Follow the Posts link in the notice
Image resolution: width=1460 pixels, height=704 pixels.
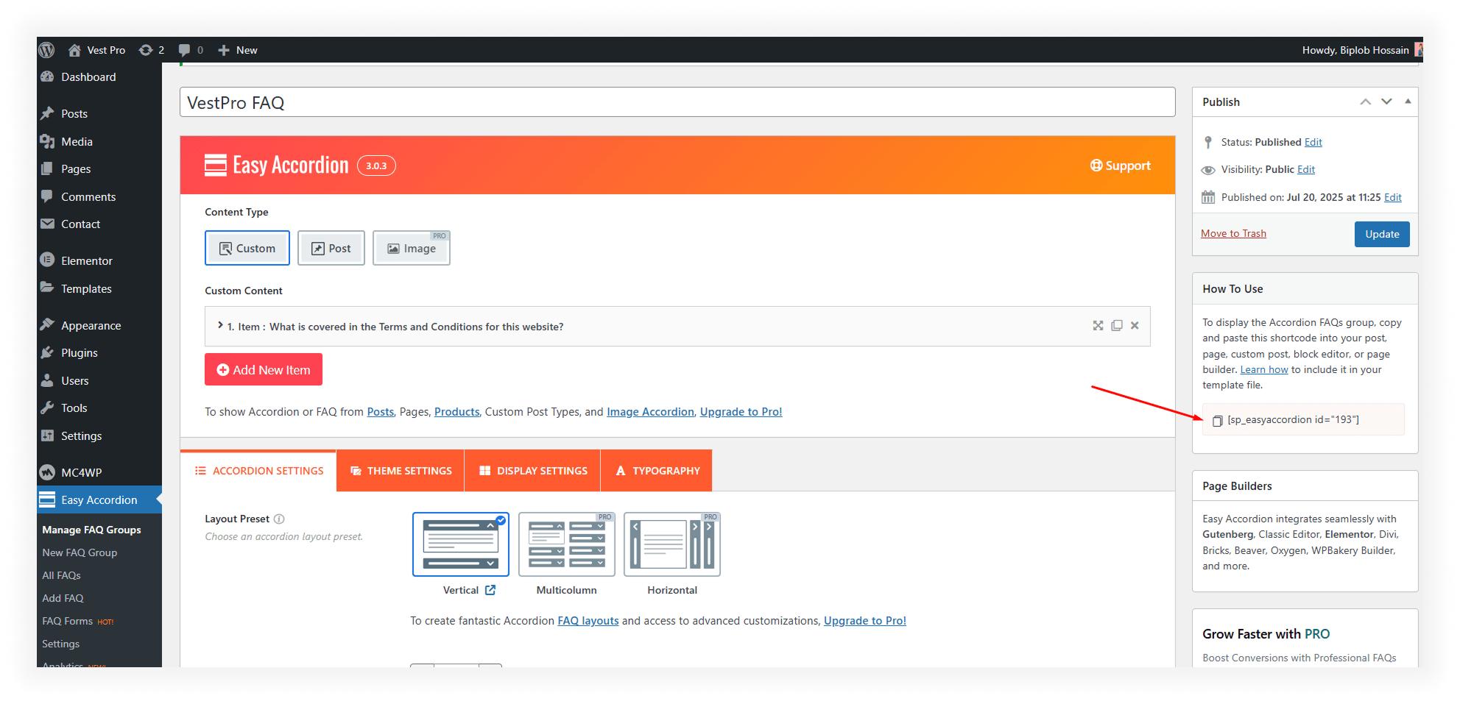(x=381, y=412)
